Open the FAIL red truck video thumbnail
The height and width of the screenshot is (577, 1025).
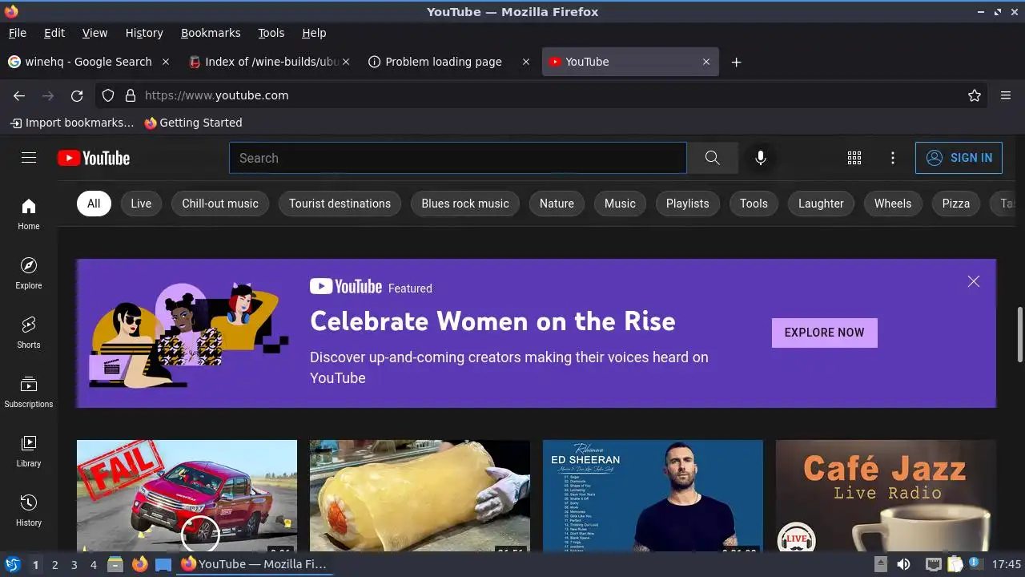tap(187, 495)
